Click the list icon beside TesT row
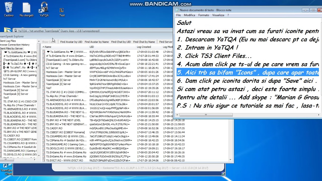The width and height of the screenshot is (322, 181). point(44,88)
